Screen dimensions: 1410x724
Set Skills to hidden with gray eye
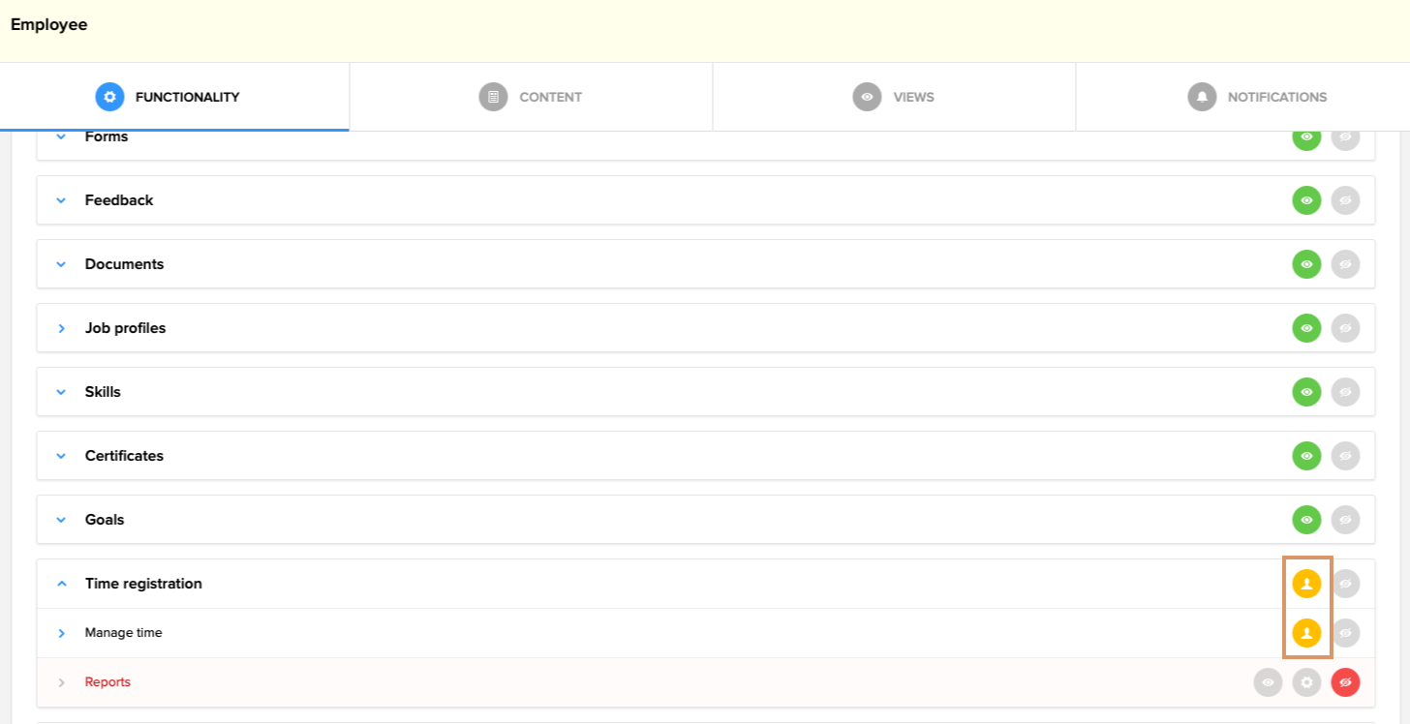tap(1345, 392)
